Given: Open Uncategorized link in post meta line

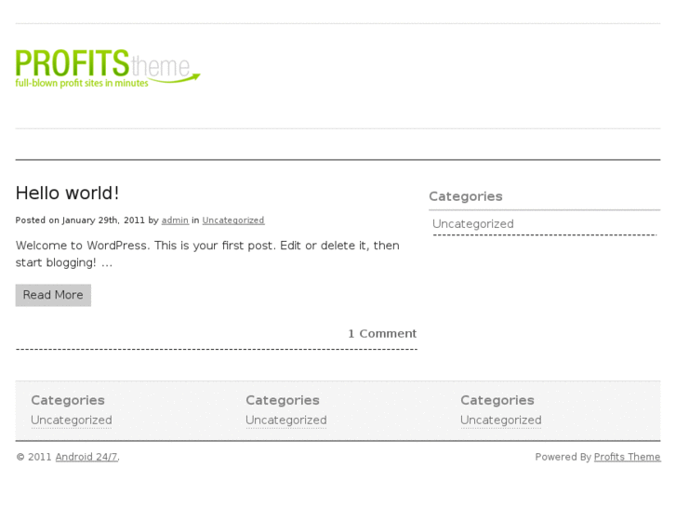Looking at the screenshot, I should (232, 220).
